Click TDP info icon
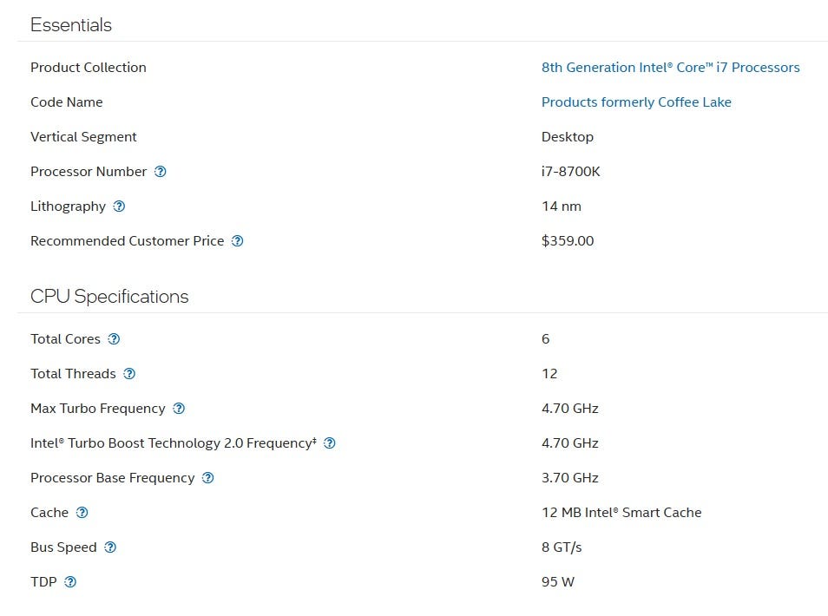The width and height of the screenshot is (828, 616). 70,582
